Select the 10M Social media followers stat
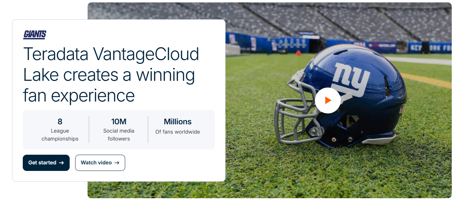459x202 pixels. [119, 129]
